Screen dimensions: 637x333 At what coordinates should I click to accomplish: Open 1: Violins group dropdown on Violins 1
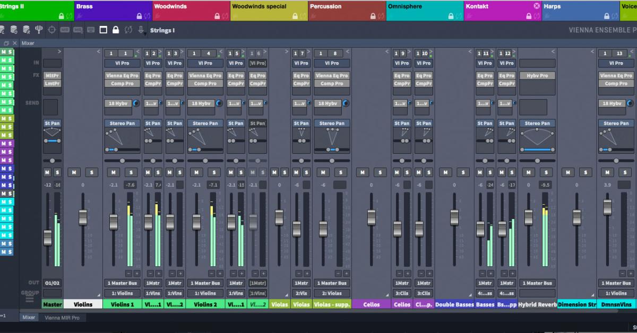tap(122, 293)
